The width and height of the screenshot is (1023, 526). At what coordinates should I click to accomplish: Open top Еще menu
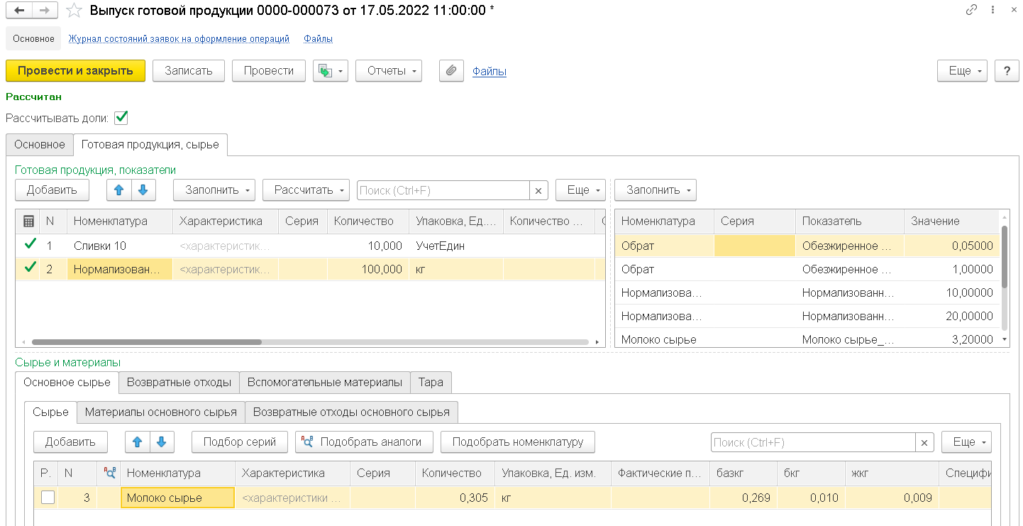pos(962,71)
